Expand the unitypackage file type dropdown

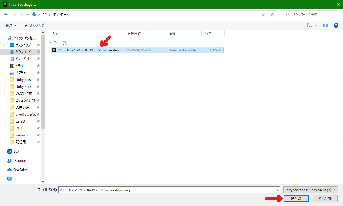(311, 190)
